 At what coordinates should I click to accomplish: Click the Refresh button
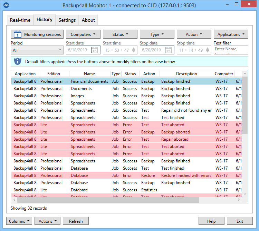[76, 221]
